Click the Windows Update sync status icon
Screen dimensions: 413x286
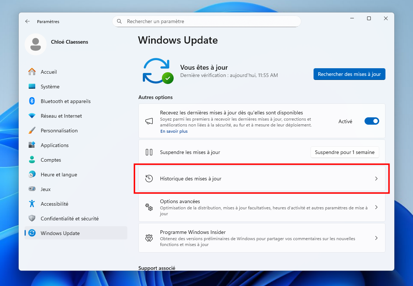click(157, 71)
